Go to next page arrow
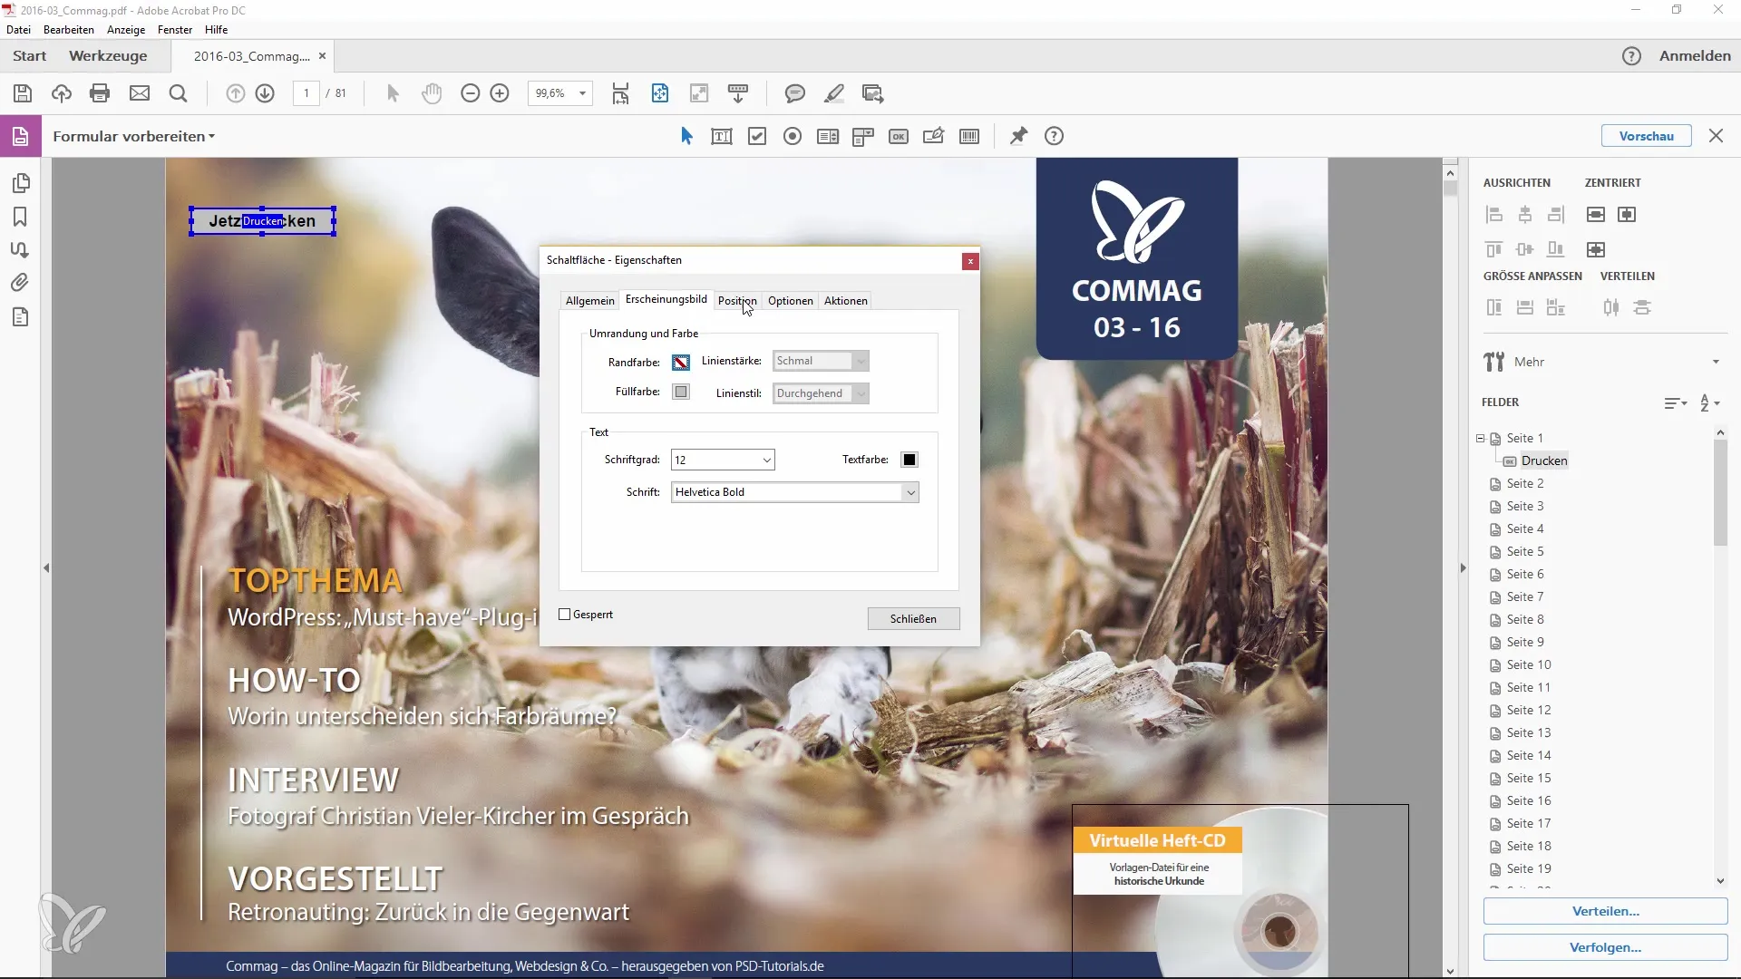The width and height of the screenshot is (1741, 979). coord(265,93)
